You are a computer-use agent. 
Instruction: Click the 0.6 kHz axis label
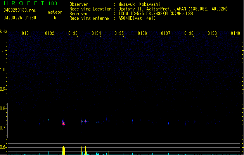[x=3, y=147]
